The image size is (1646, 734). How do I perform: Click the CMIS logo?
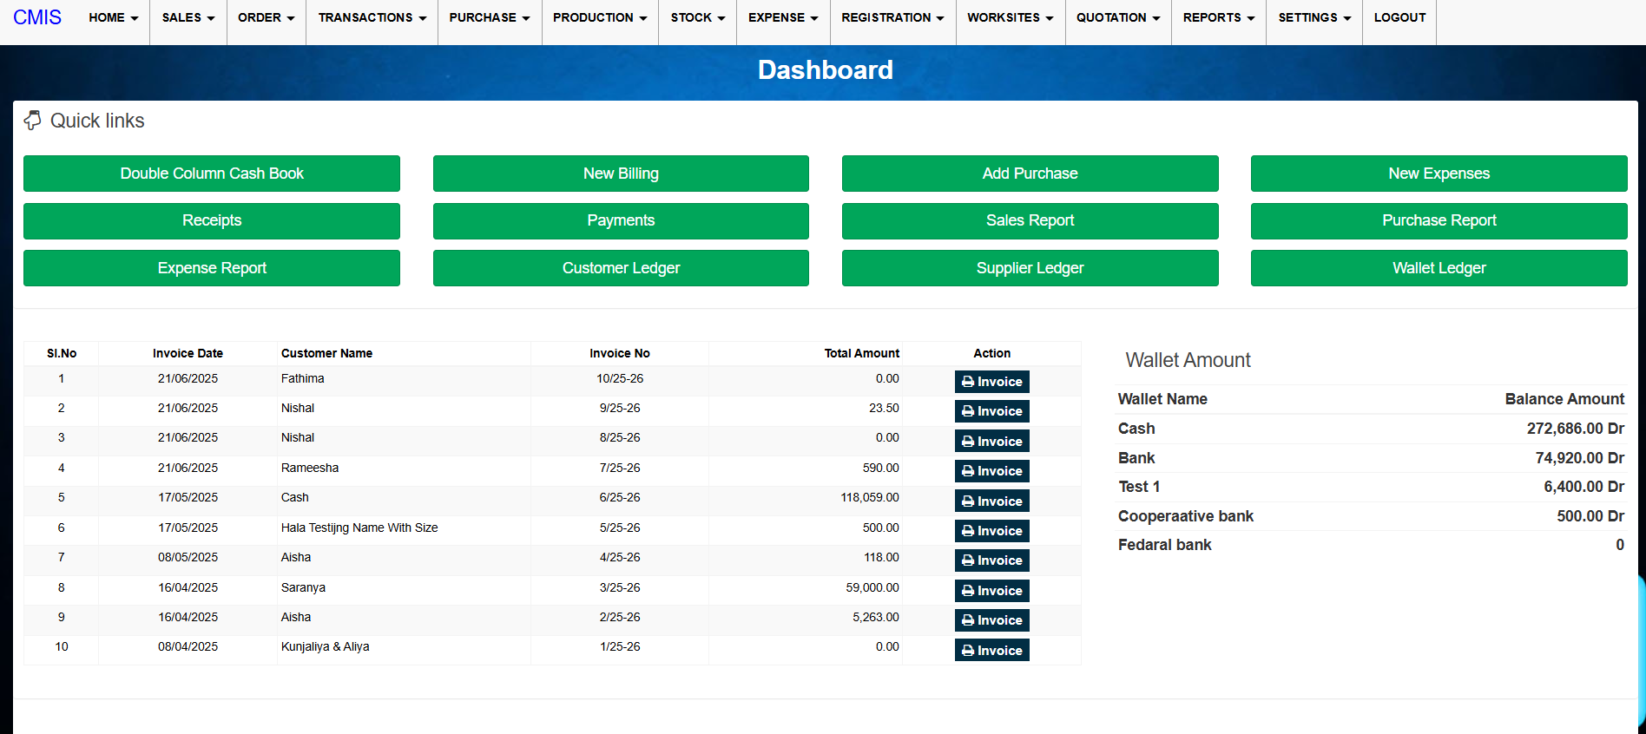37,17
